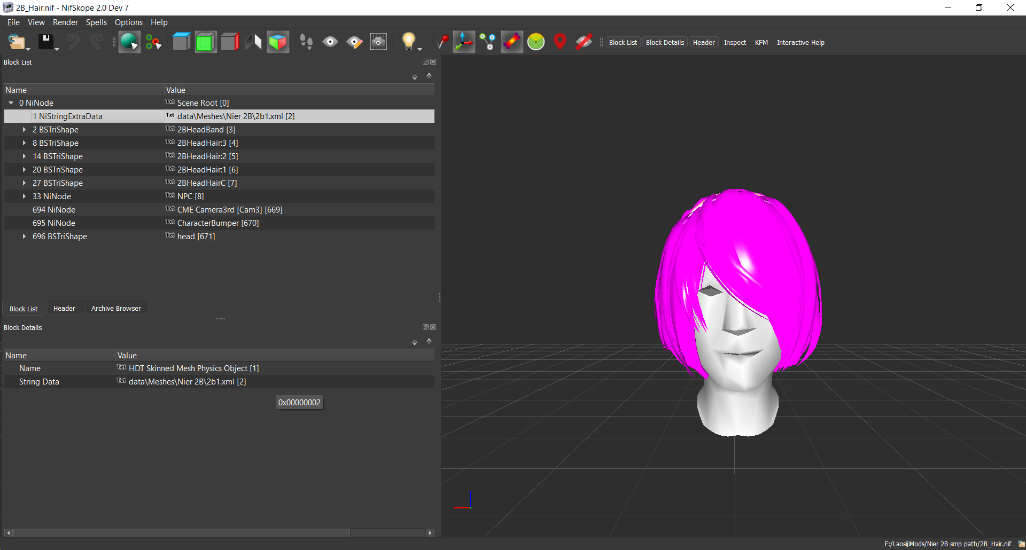The image size is (1026, 550).
Task: Switch to the Header bottom tab
Action: (x=64, y=308)
